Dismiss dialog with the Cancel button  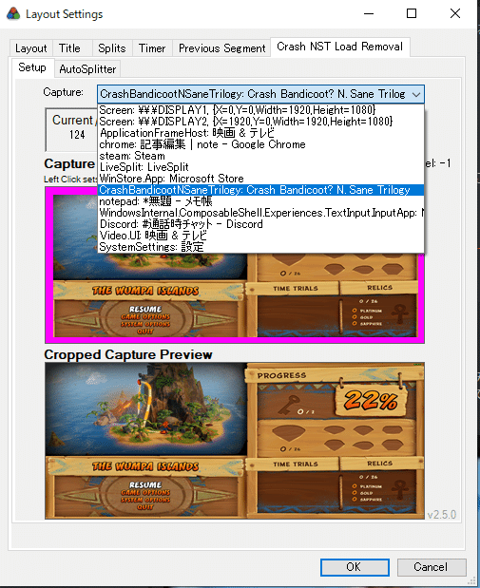432,567
